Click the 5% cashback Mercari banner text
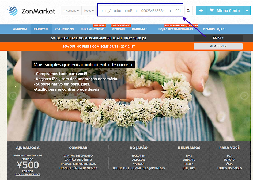This screenshot has height=180, width=253. pyautogui.click(x=99, y=38)
